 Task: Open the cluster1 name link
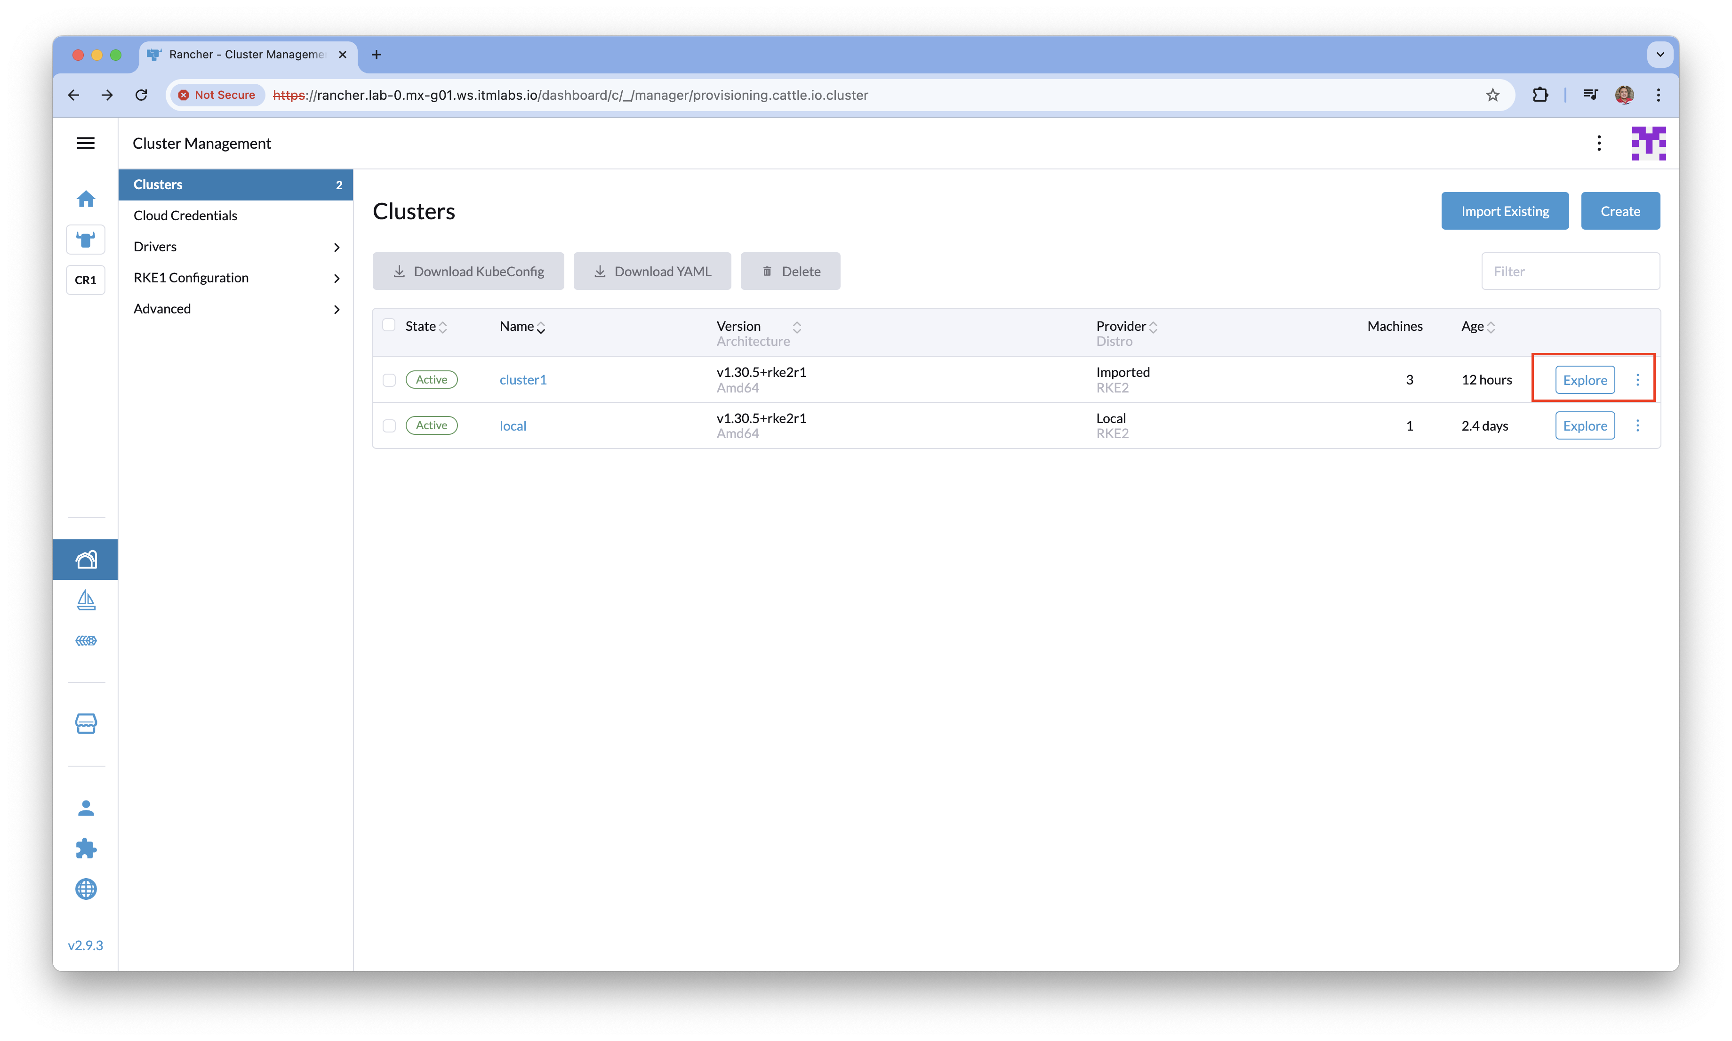click(522, 379)
